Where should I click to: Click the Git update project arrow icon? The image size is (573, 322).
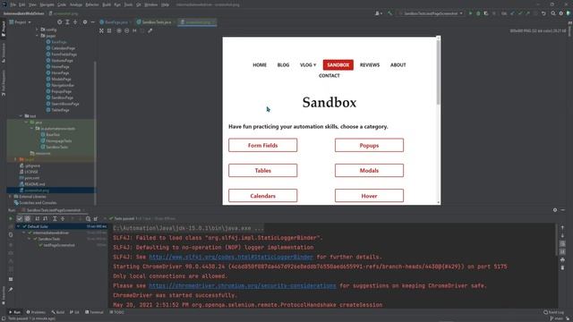(512, 13)
